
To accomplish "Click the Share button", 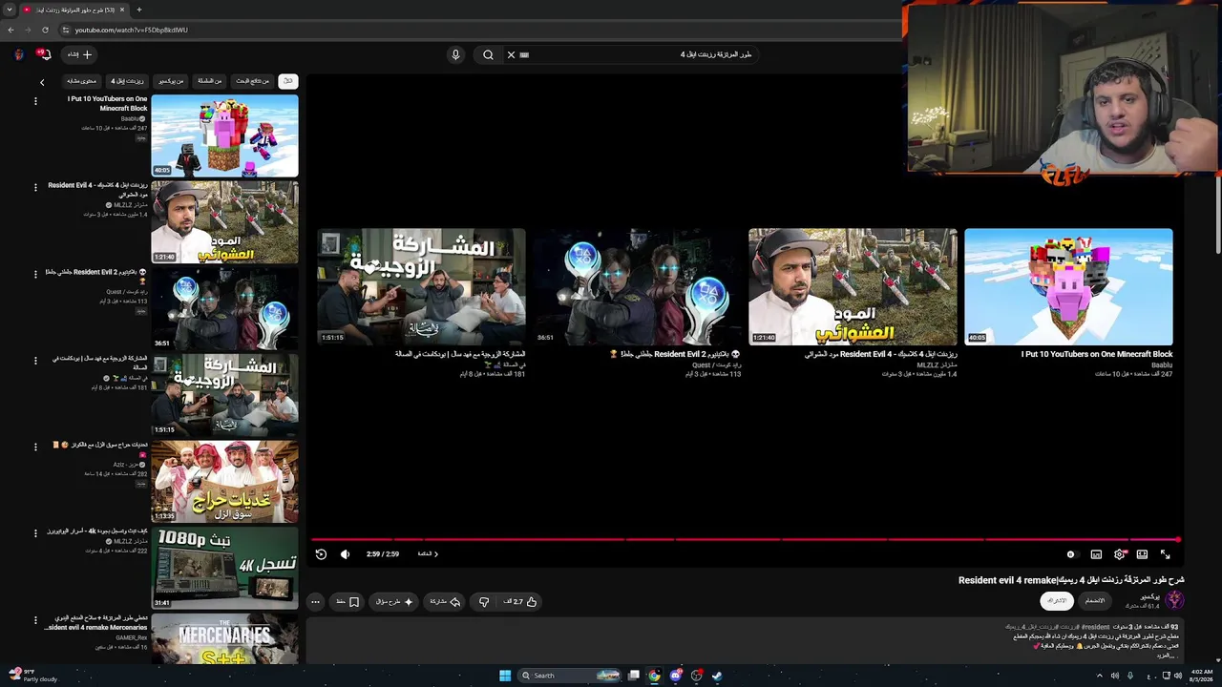I will coord(445,601).
